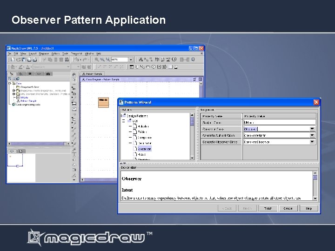Click the Subject Class value field

280,123
